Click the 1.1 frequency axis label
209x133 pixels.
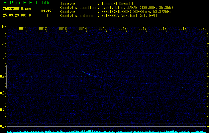pyautogui.click(x=3, y=43)
